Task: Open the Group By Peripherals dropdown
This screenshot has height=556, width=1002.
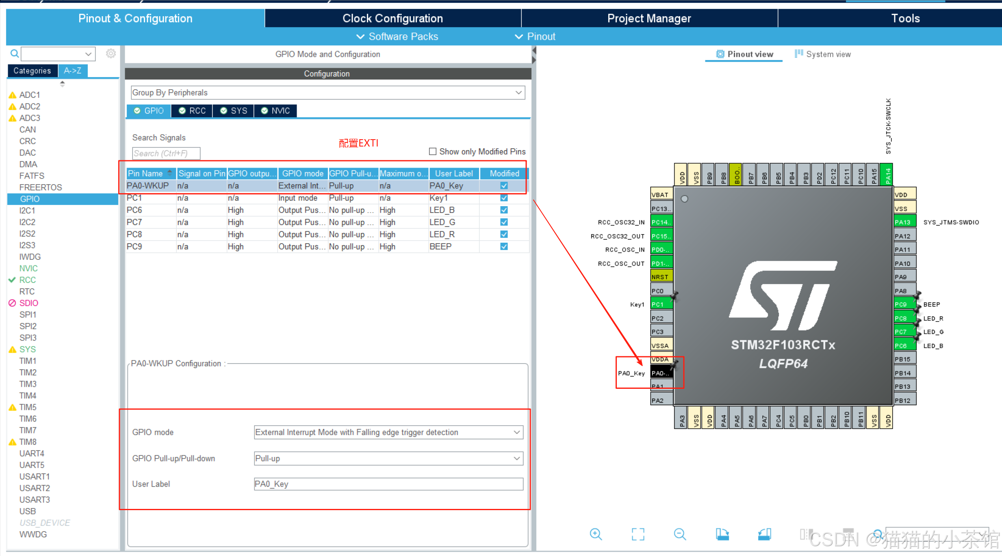Action: point(327,93)
